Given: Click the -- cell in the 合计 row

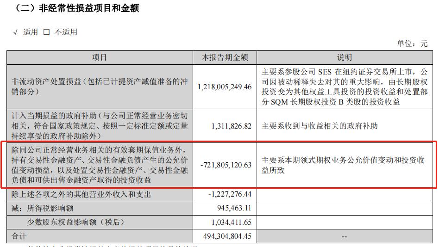Looking at the screenshot, I should click(345, 236).
